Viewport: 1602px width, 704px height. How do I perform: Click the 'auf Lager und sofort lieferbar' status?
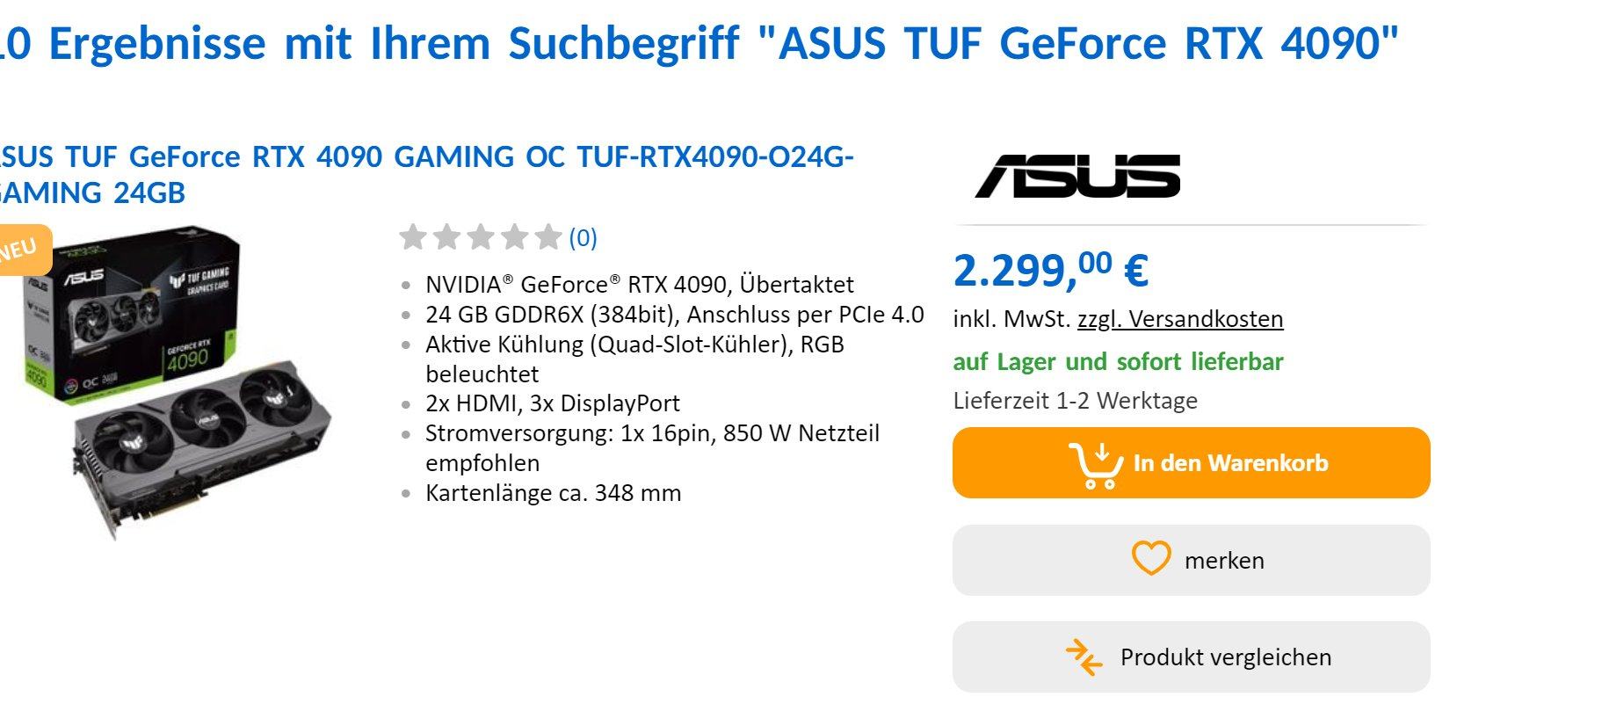tap(1118, 361)
